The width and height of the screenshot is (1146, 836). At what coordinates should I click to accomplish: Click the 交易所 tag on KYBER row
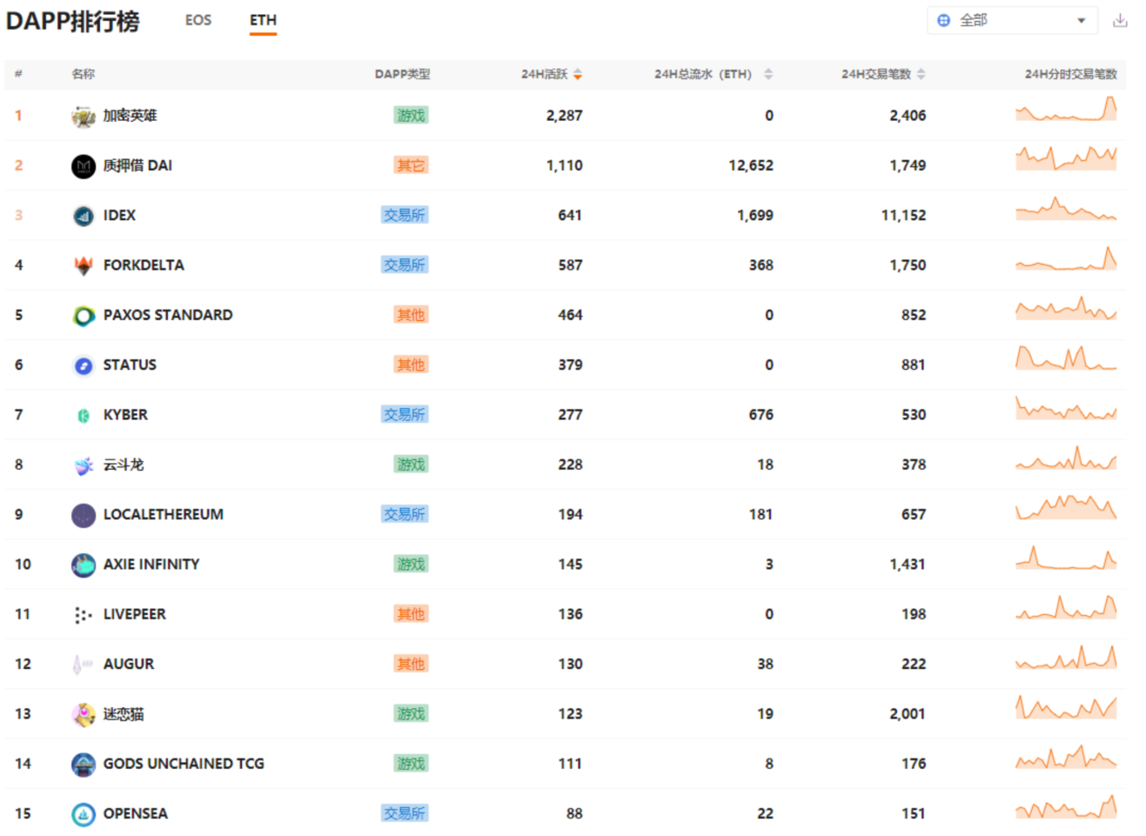point(405,415)
